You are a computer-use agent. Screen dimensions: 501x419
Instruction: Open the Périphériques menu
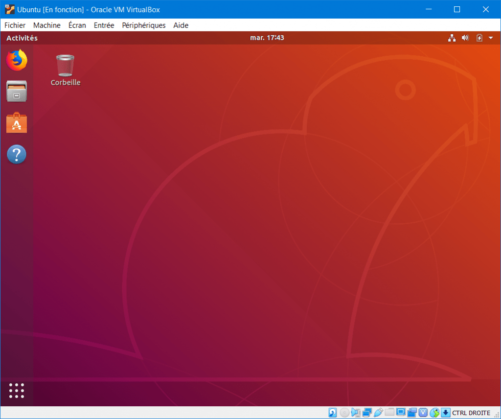[144, 25]
